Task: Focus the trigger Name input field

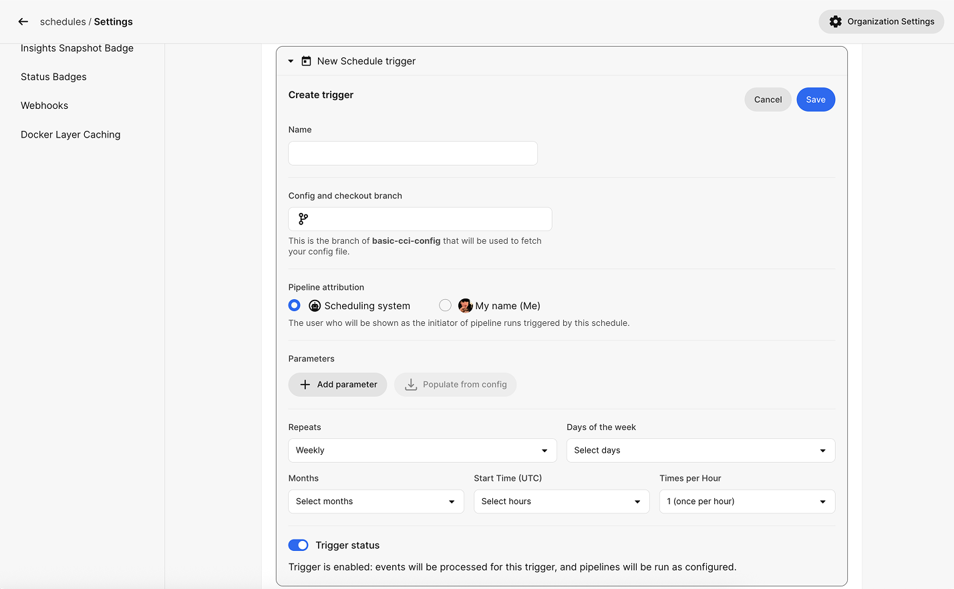Action: 412,153
